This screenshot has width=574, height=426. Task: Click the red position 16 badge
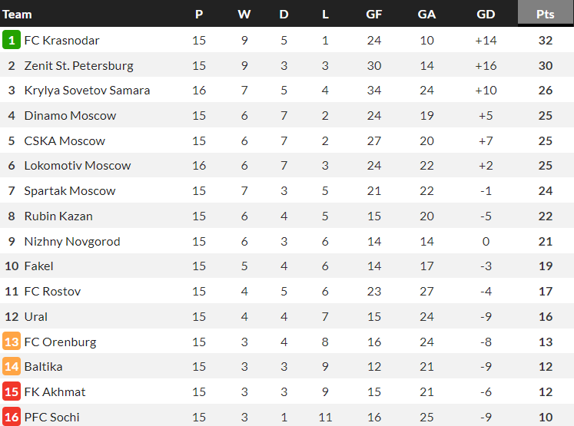(x=12, y=417)
